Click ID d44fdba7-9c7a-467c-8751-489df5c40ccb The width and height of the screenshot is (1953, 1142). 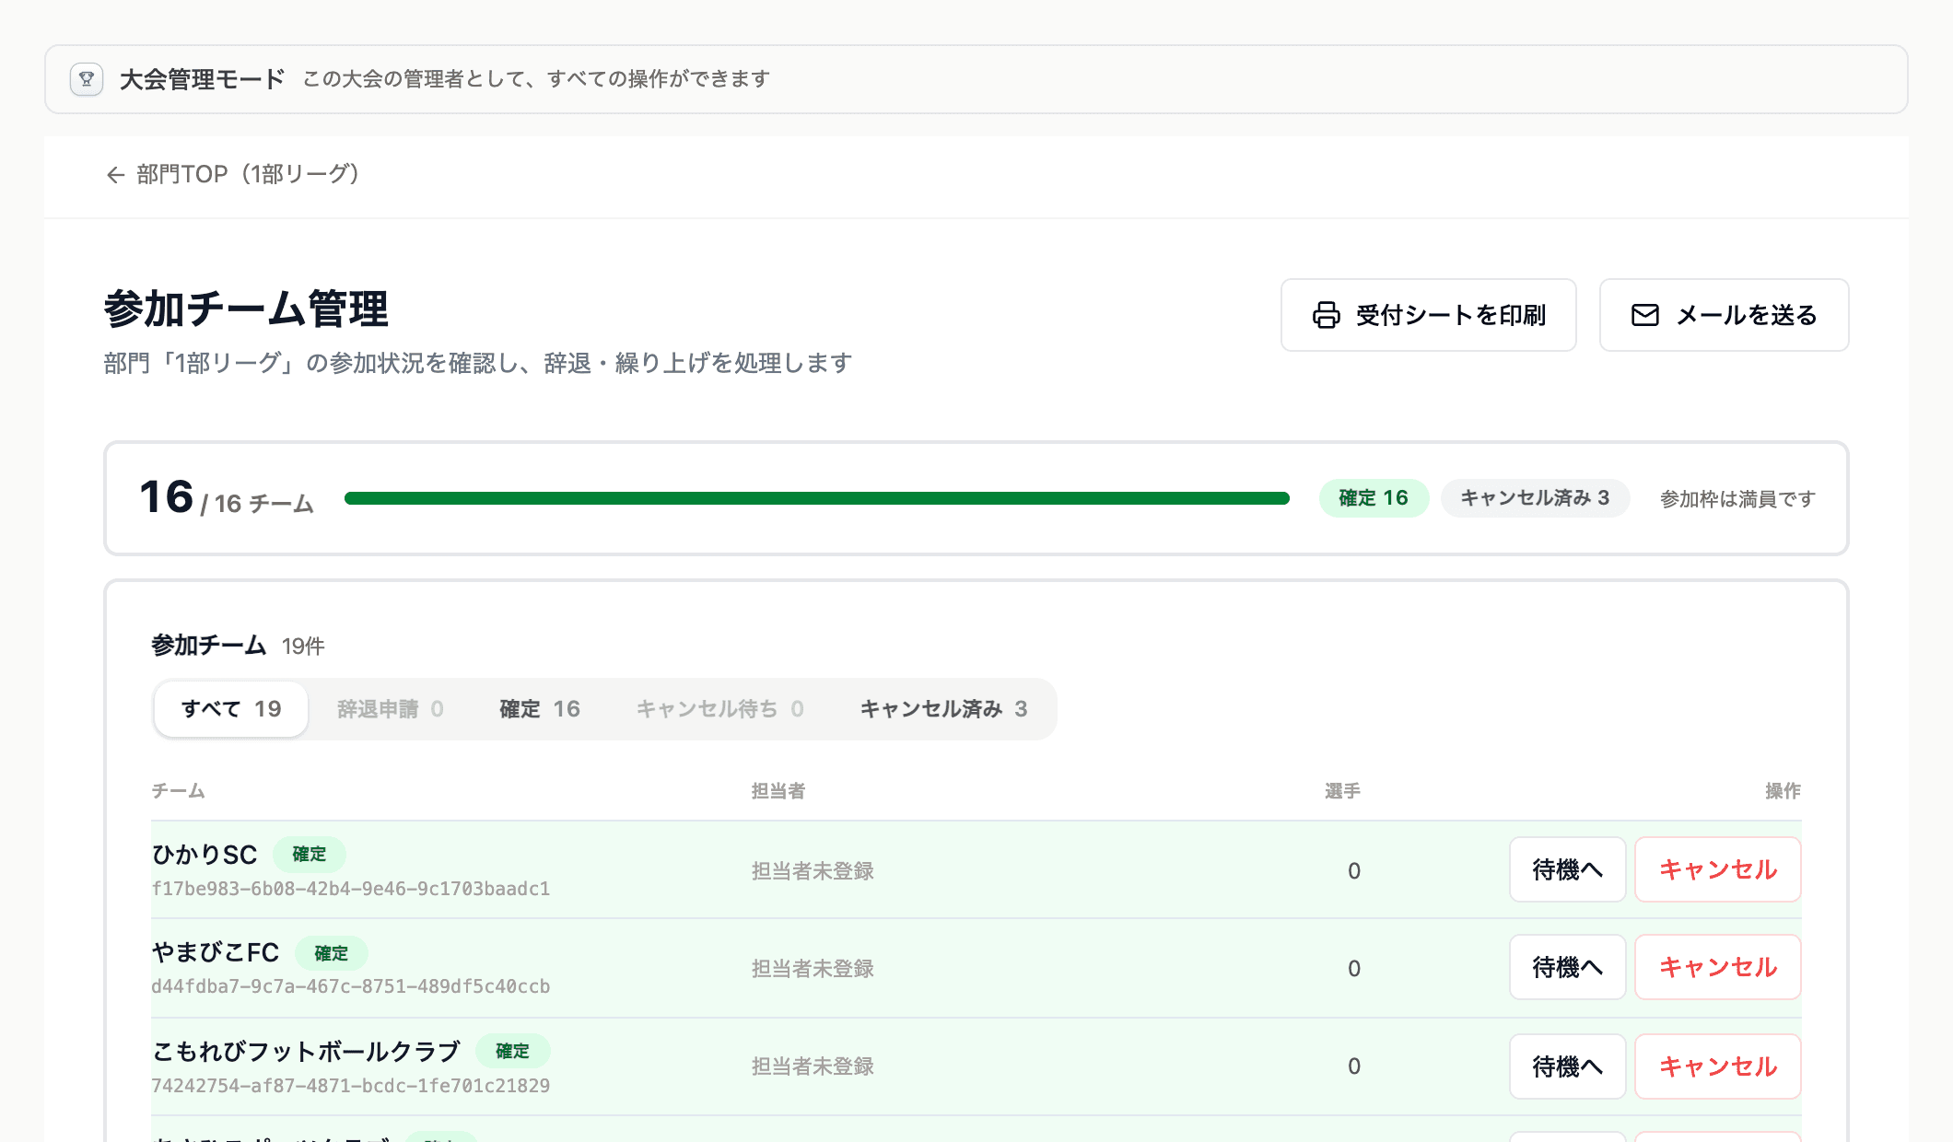click(351, 986)
